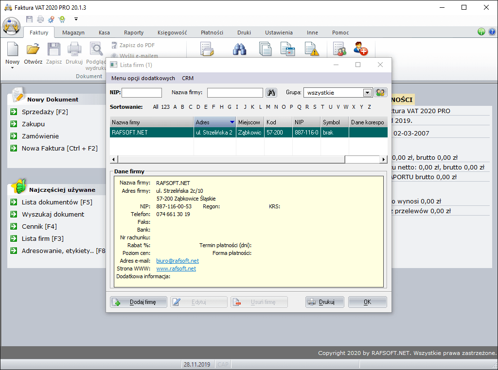Image resolution: width=498 pixels, height=370 pixels.
Task: Filter company list by letter R
Action: 307,107
